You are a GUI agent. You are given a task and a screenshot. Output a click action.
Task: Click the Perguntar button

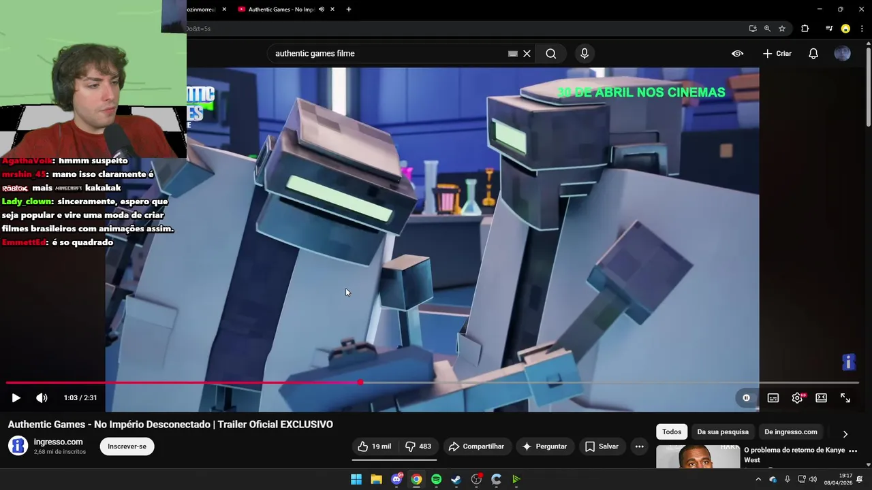point(544,446)
